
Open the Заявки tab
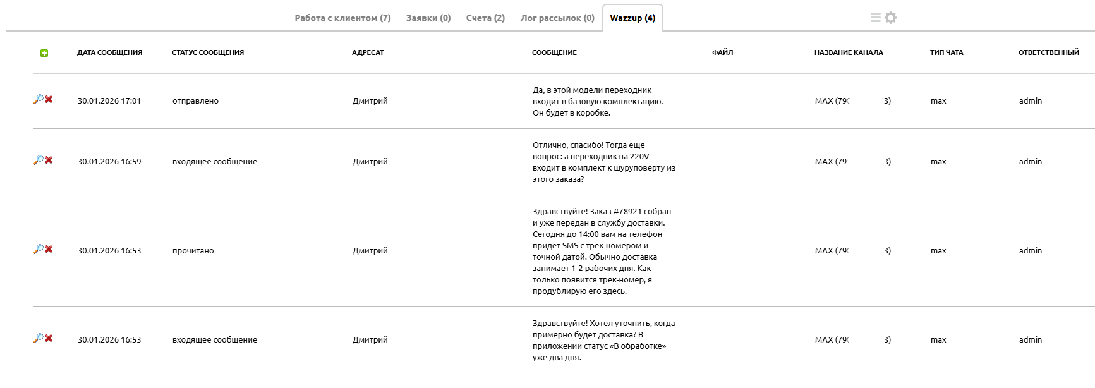pyautogui.click(x=428, y=18)
